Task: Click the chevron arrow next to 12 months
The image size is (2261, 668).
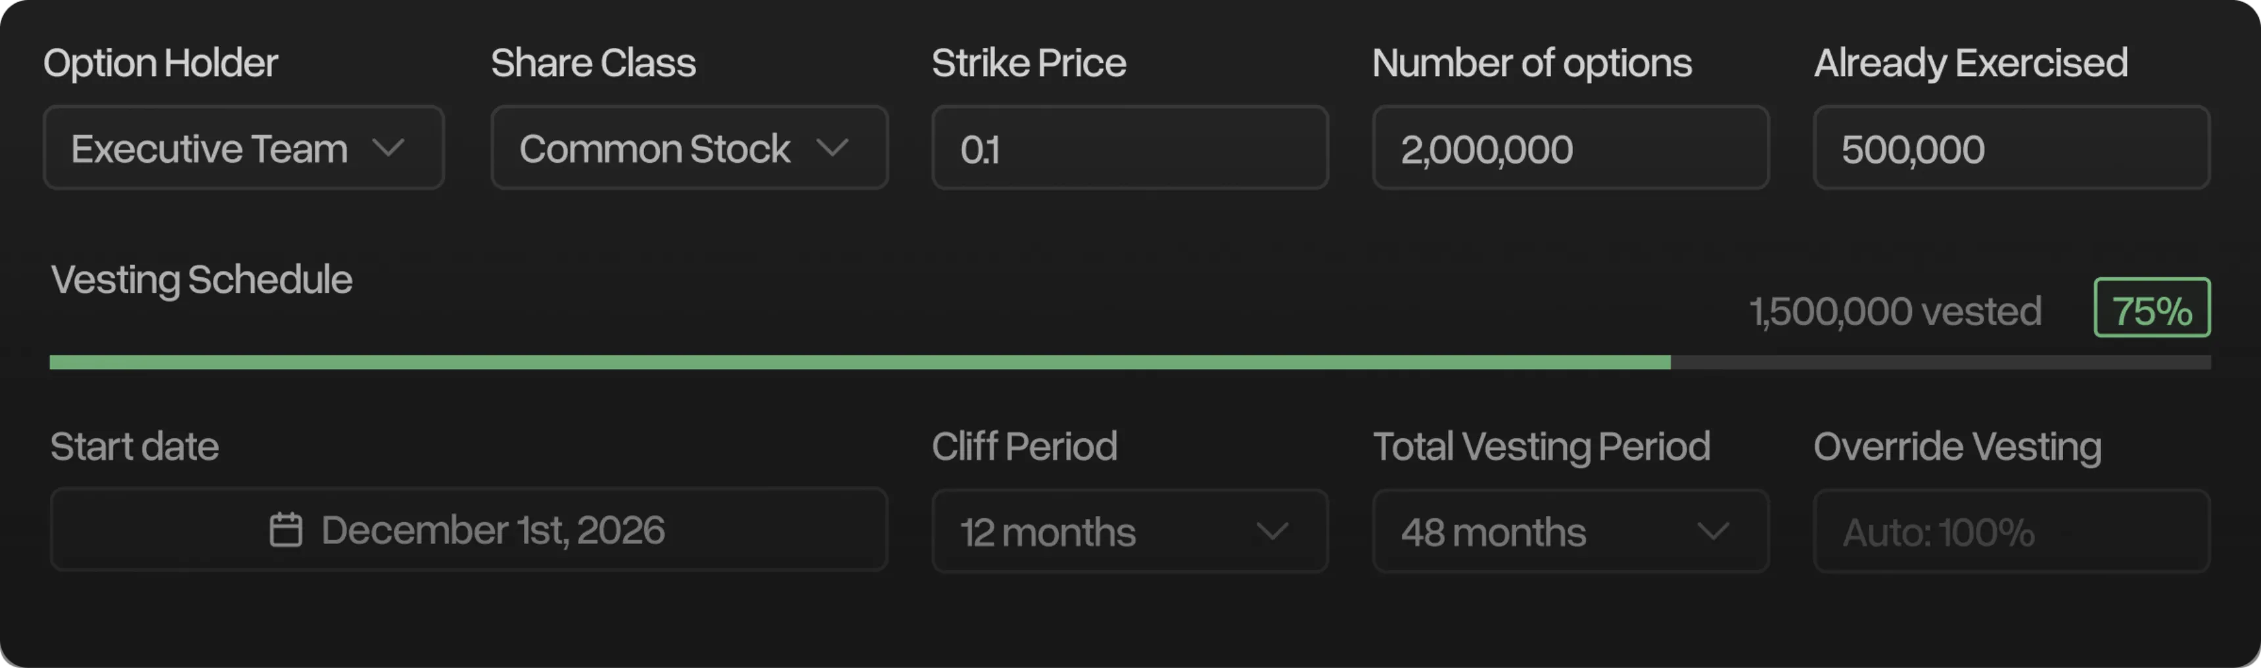Action: 1272,531
